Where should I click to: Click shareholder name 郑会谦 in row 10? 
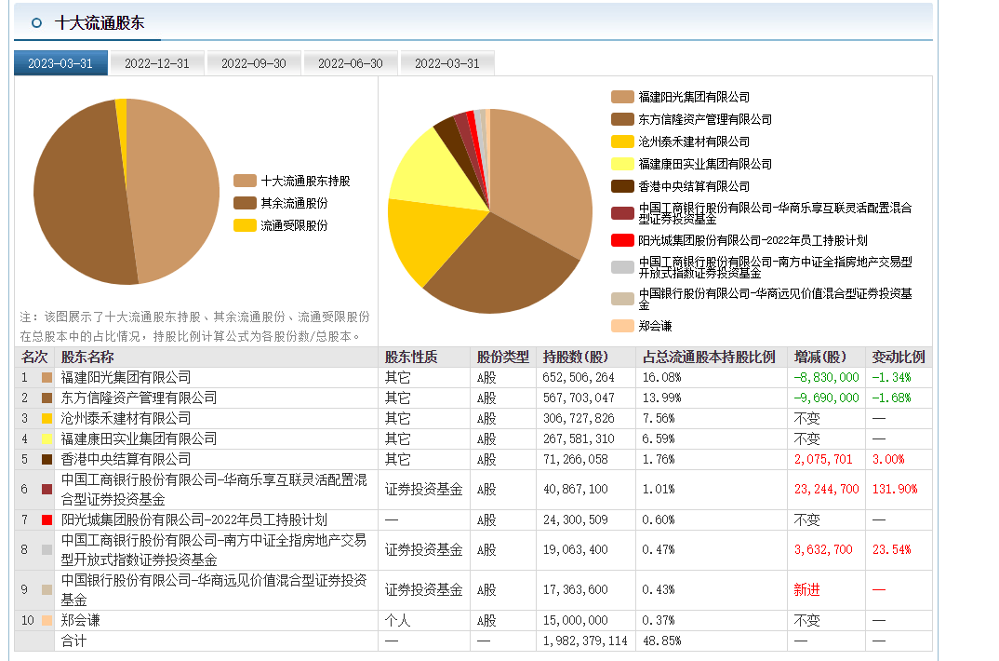pos(83,619)
